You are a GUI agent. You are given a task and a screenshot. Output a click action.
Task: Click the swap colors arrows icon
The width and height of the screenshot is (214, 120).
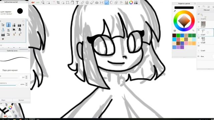pos(193,31)
